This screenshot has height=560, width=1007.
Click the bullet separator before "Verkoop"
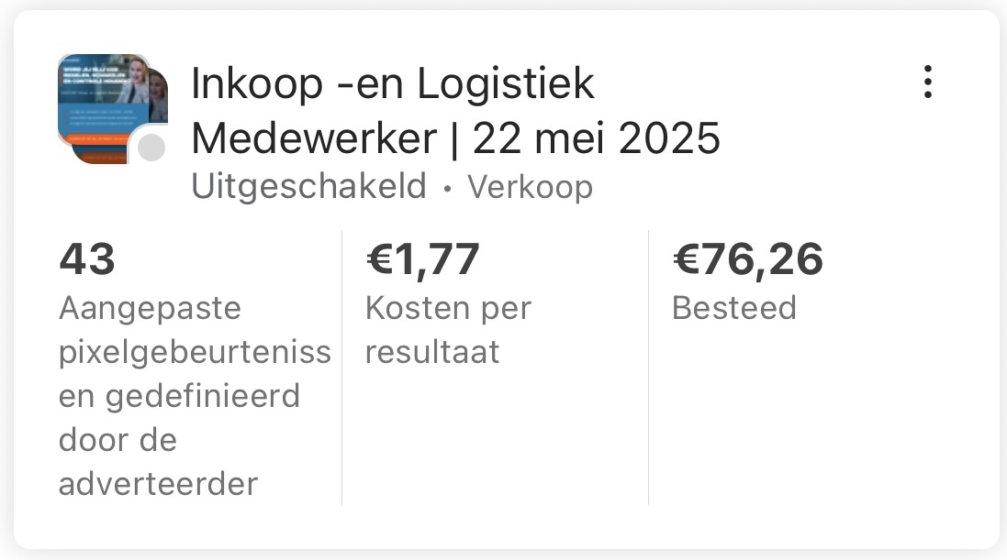coord(447,188)
